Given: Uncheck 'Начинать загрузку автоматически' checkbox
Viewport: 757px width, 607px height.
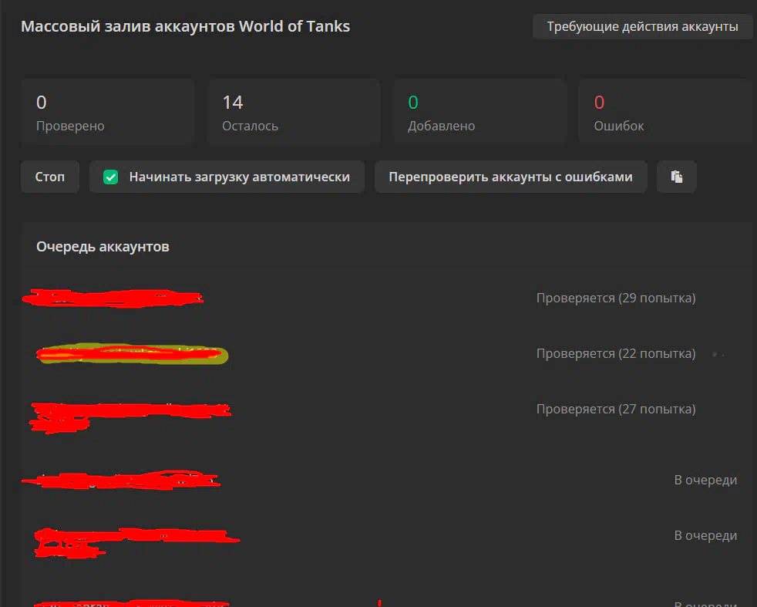Looking at the screenshot, I should [110, 177].
